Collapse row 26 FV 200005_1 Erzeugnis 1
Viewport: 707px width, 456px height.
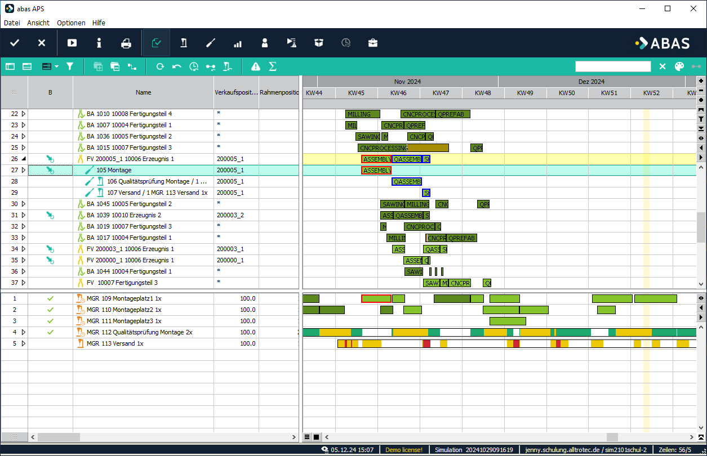pyautogui.click(x=23, y=159)
